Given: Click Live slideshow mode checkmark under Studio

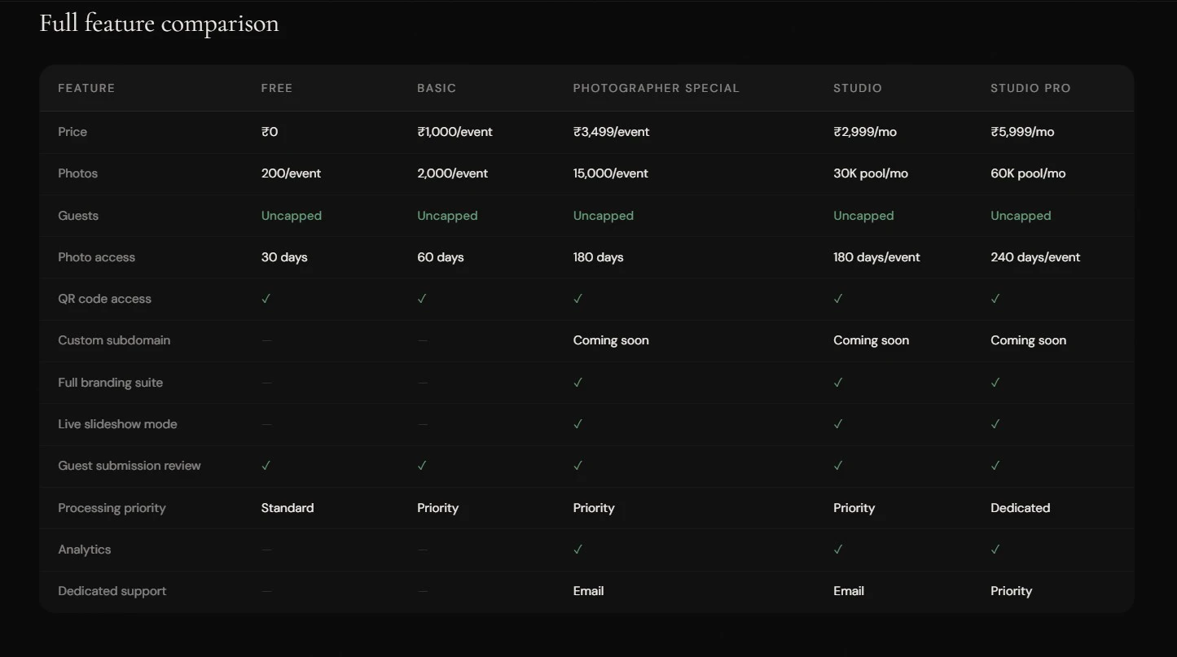Looking at the screenshot, I should point(838,424).
